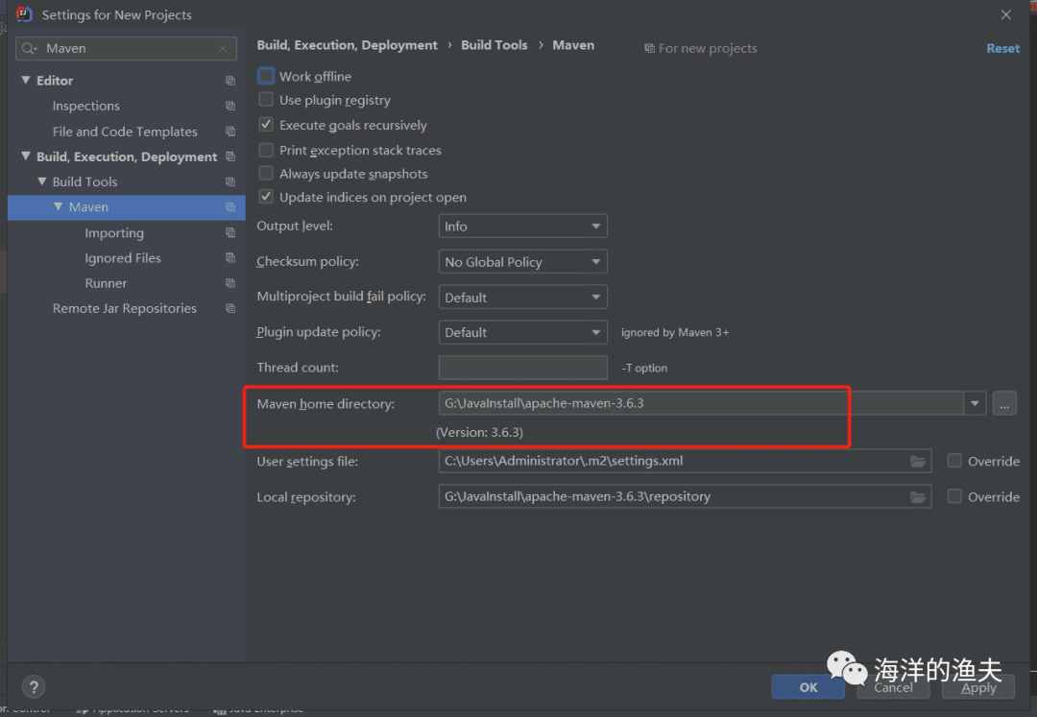This screenshot has height=717, width=1037.
Task: Select Runner under Maven
Action: pos(106,283)
